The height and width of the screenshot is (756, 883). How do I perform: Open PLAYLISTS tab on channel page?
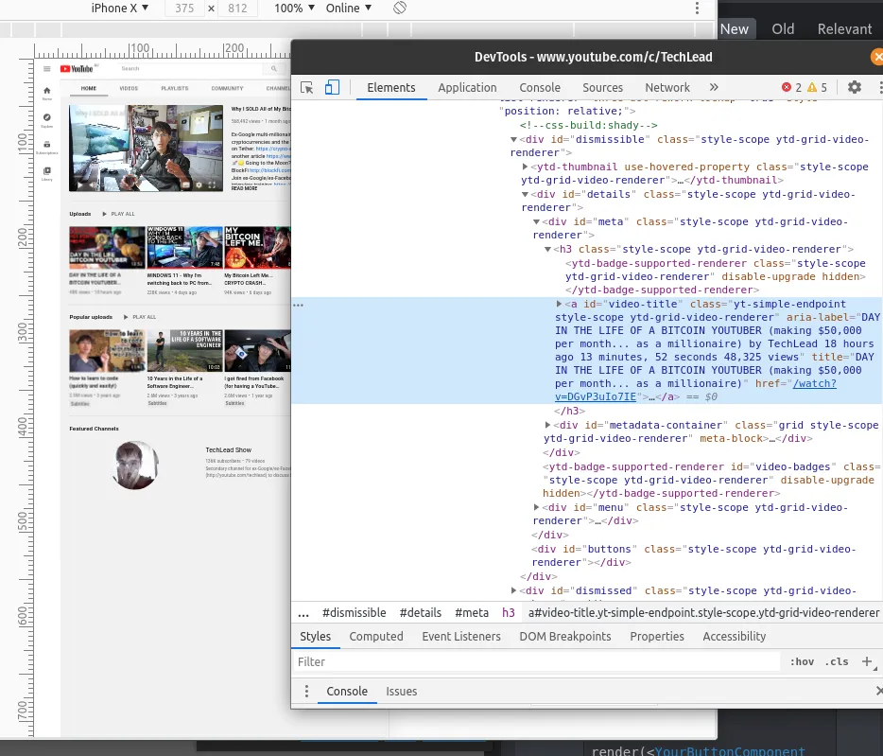[x=175, y=89]
